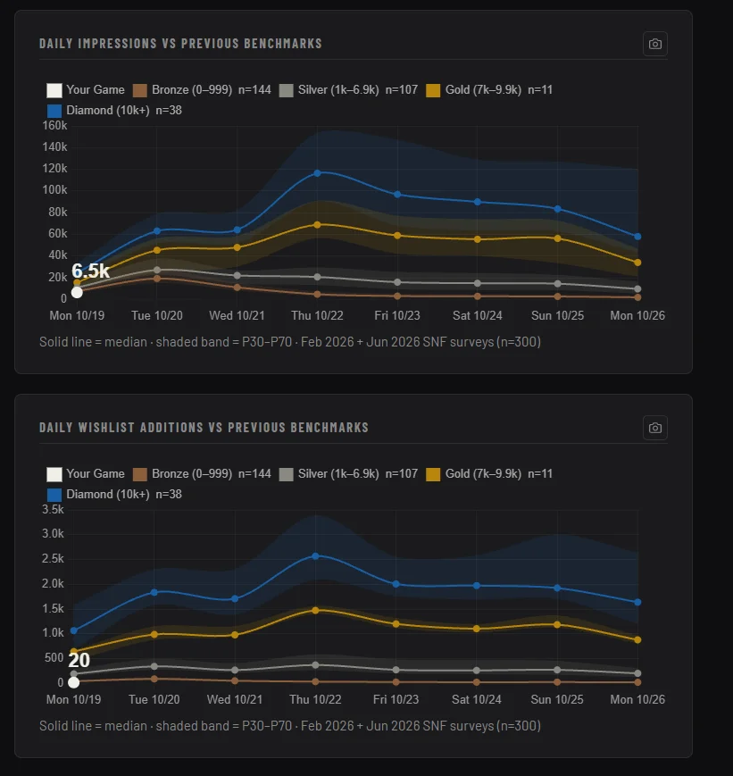This screenshot has height=776, width=733.
Task: Toggle Your Game series in Daily Wishlist Additions legend
Action: pyautogui.click(x=86, y=474)
